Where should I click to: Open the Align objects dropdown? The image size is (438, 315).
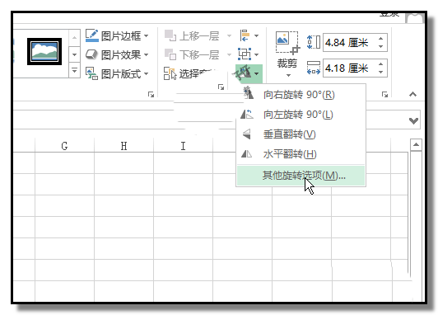[249, 35]
